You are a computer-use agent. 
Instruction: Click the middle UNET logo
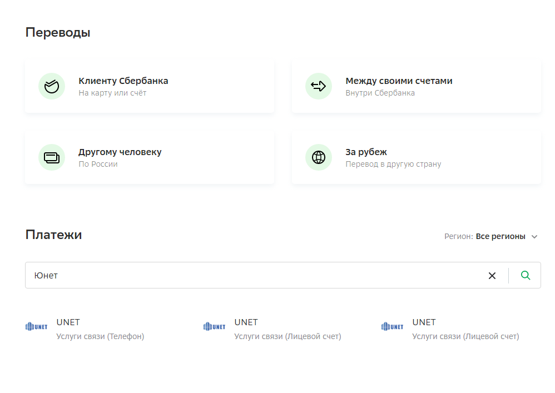[x=215, y=326]
